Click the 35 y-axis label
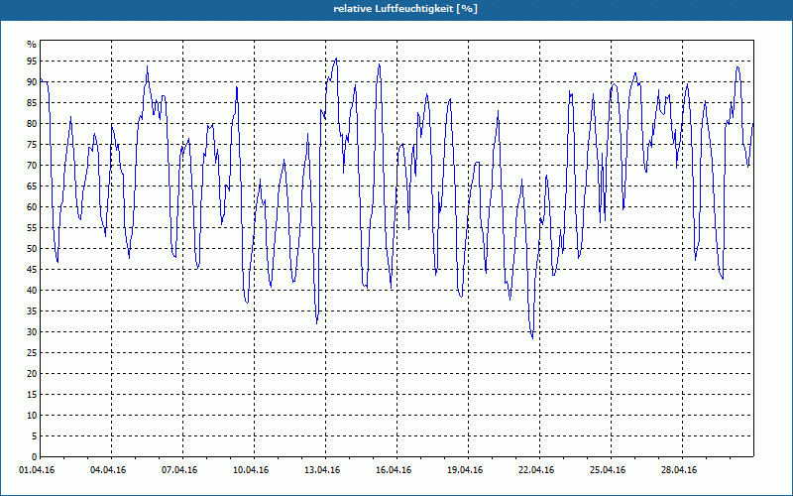Screen dimensions: 793x496 coord(32,311)
